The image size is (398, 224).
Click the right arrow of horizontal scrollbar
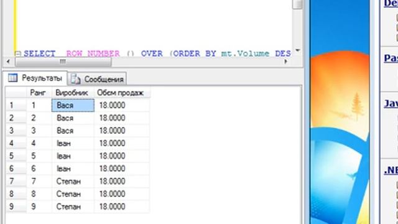286,62
